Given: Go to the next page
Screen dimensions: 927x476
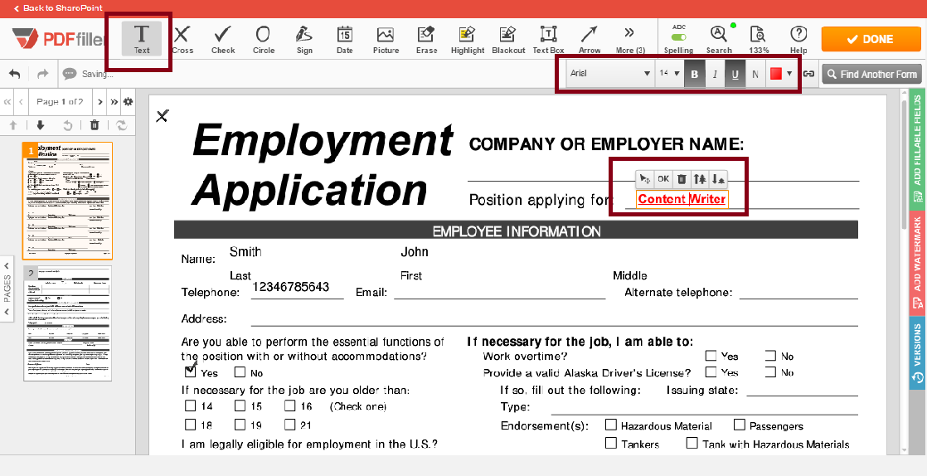Looking at the screenshot, I should 99,102.
